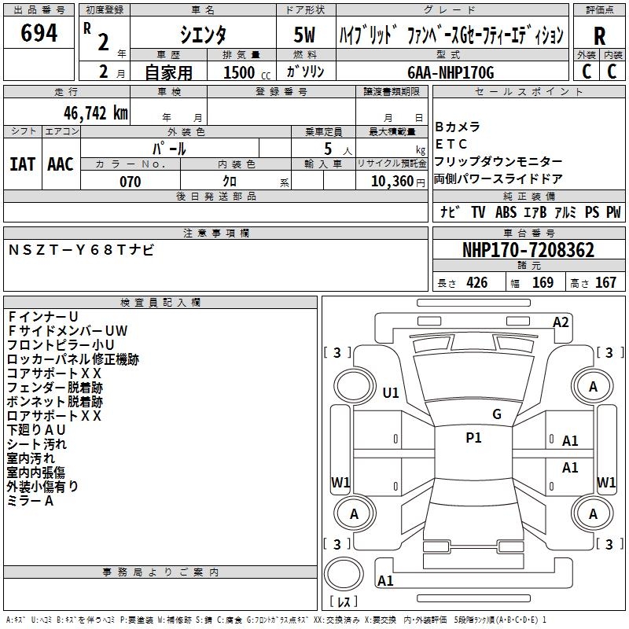
Task: Click inspector note ロアサポートXX
Action: tap(54, 416)
